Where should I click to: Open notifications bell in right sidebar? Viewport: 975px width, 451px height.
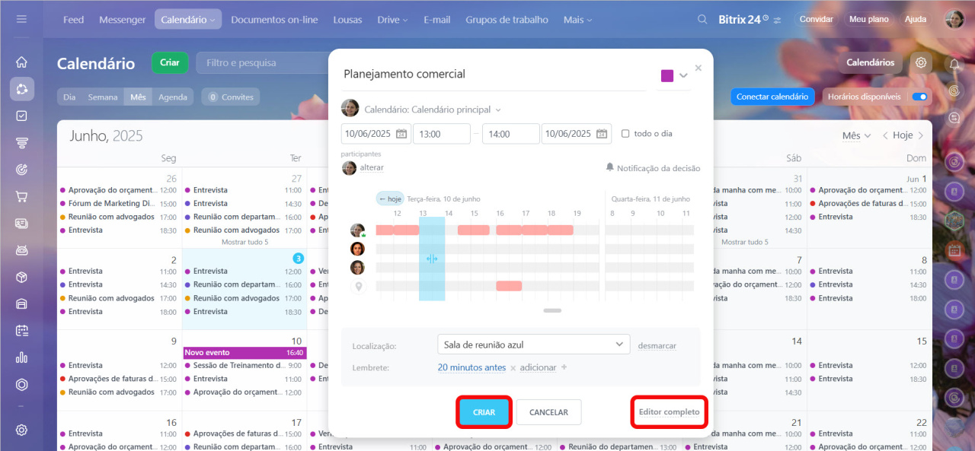(x=954, y=65)
